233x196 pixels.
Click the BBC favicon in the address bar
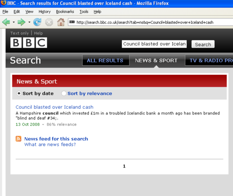(x=72, y=22)
